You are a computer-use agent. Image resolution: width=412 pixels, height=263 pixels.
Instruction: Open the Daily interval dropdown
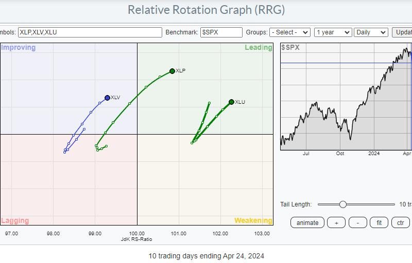tap(371, 32)
